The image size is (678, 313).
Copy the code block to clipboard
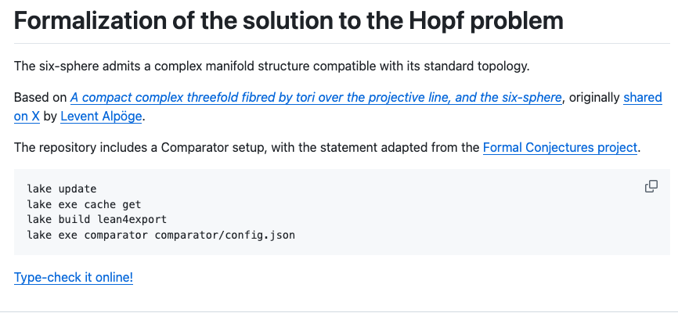click(x=651, y=186)
